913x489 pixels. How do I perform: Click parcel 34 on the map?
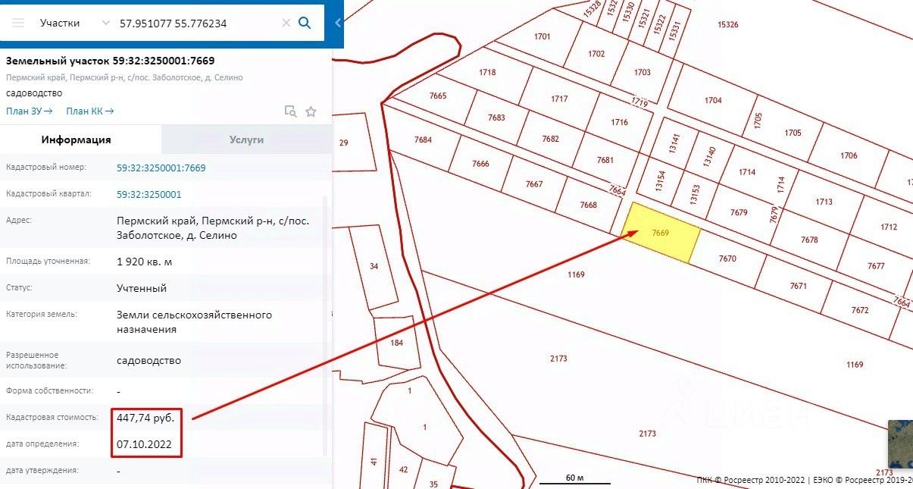374,265
